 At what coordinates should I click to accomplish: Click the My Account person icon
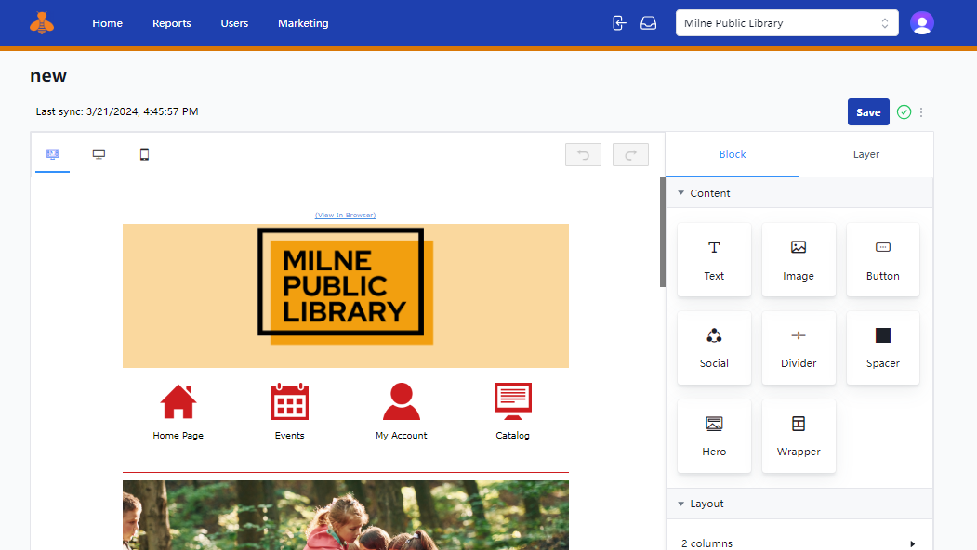pos(402,401)
